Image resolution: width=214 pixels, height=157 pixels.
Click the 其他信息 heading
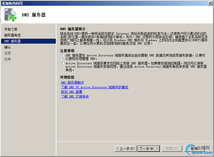pos(67,77)
